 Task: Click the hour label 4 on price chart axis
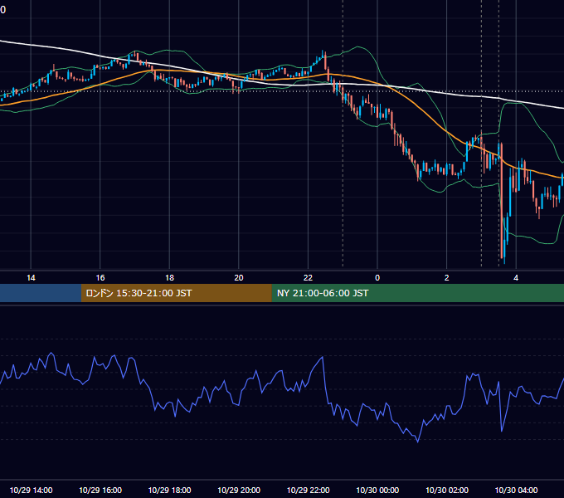(516, 278)
